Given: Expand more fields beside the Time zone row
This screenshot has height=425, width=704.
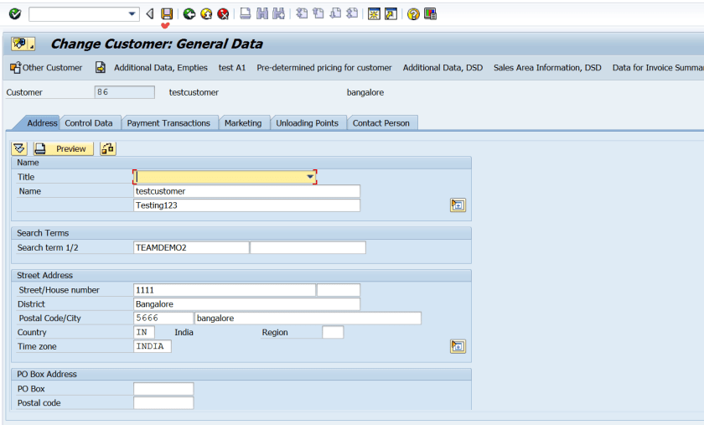Looking at the screenshot, I should (458, 346).
